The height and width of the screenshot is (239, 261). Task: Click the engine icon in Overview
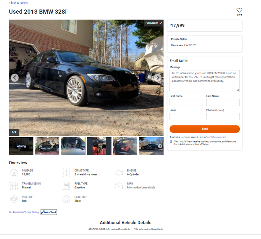119,172
